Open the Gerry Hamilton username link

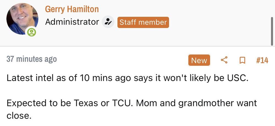pyautogui.click(x=72, y=9)
